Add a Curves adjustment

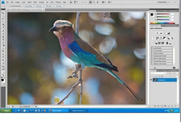click(x=164, y=33)
